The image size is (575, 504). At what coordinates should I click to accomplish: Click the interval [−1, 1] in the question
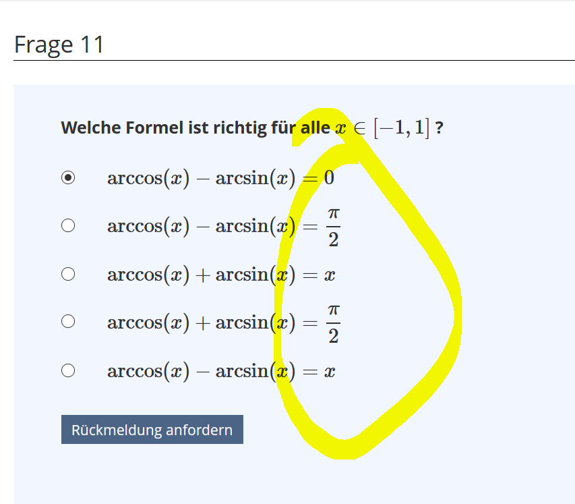pos(401,128)
